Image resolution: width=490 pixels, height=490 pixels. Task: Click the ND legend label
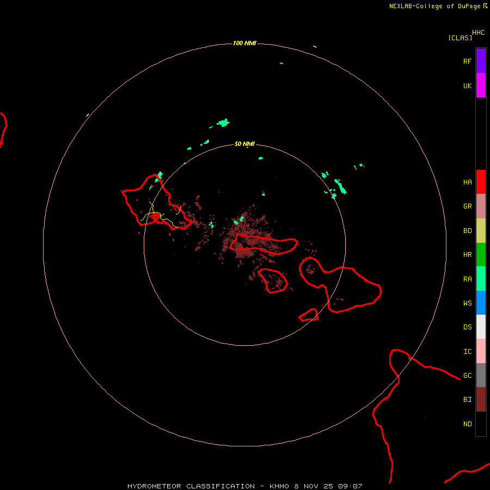click(467, 424)
